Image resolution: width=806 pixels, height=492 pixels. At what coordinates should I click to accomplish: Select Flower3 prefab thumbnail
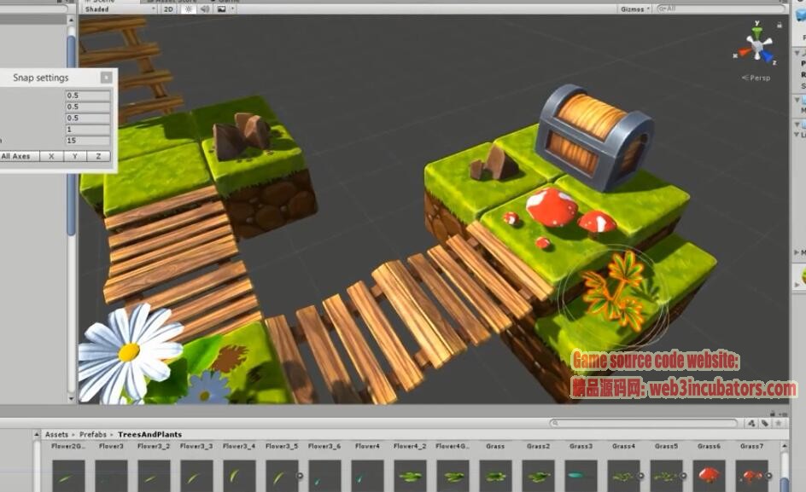coord(111,476)
